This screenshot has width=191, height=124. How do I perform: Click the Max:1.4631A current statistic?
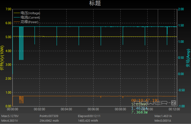tap(163, 116)
